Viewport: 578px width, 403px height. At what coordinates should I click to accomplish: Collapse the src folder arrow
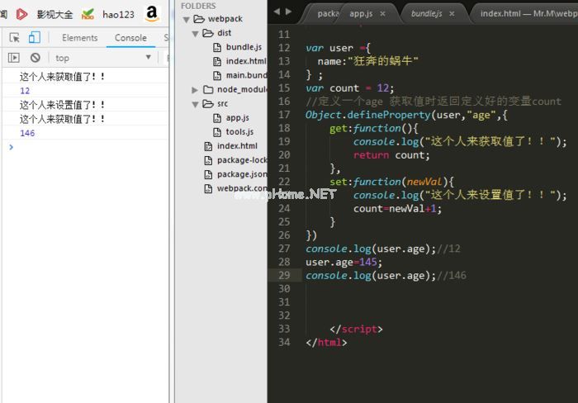pyautogui.click(x=195, y=104)
